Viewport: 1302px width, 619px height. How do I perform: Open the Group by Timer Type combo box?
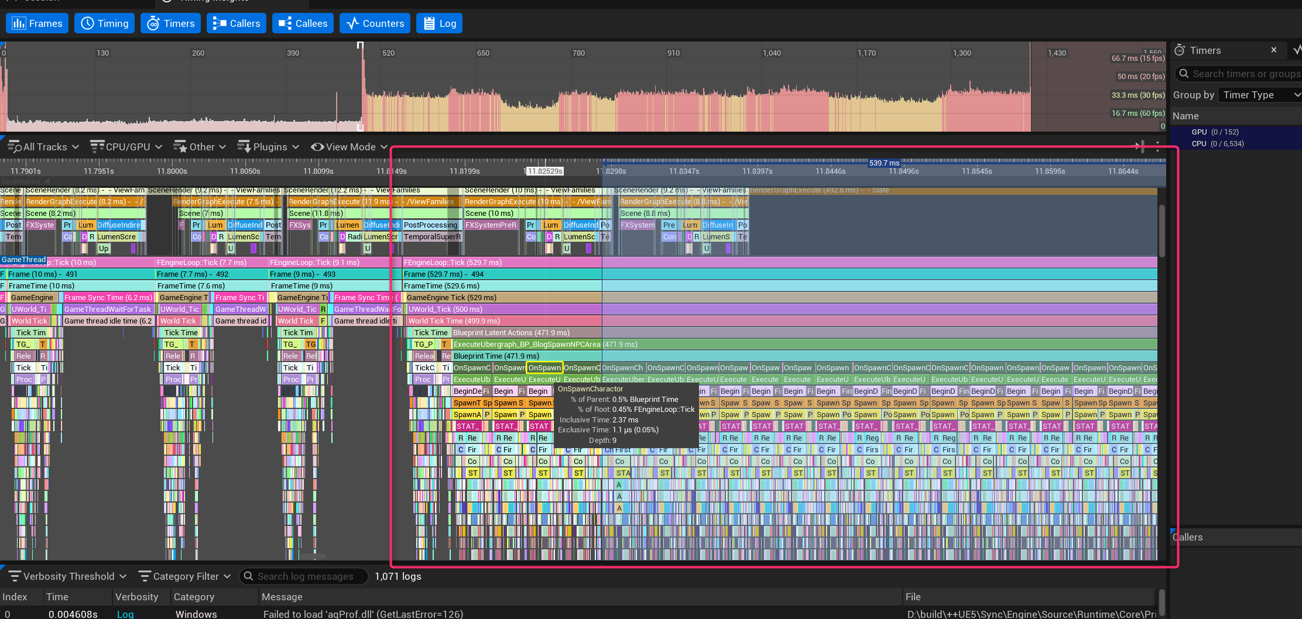pyautogui.click(x=1259, y=95)
